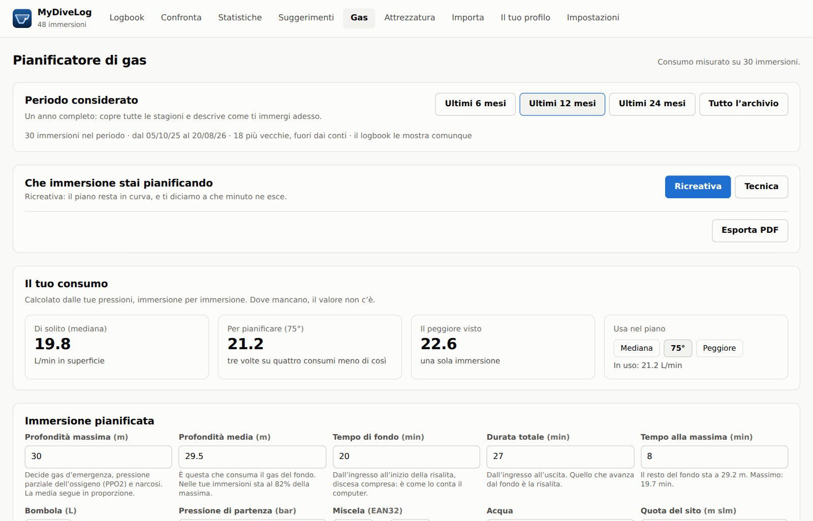Go to the Importa page

(467, 18)
